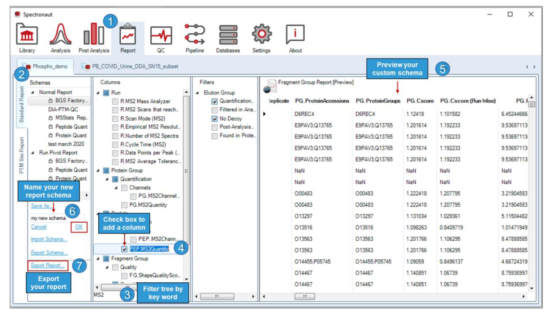
Task: Navigate experiment tabs right with the arrow
Action: [534, 67]
